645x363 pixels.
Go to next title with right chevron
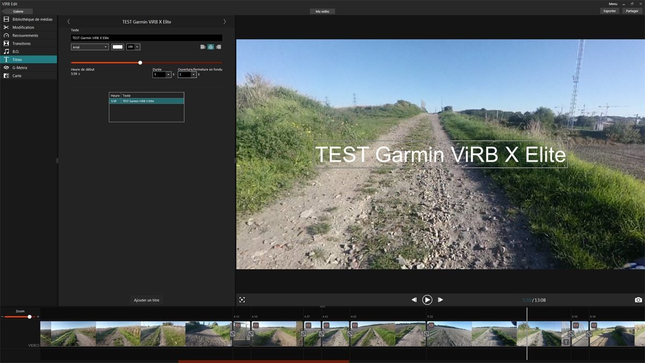click(224, 21)
